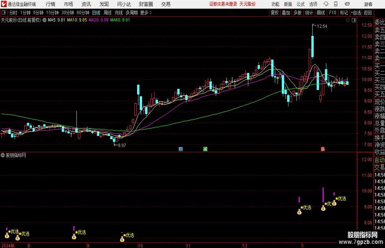Open the mail message icon
Viewport: 385px width, 248px height.
tap(347, 4)
